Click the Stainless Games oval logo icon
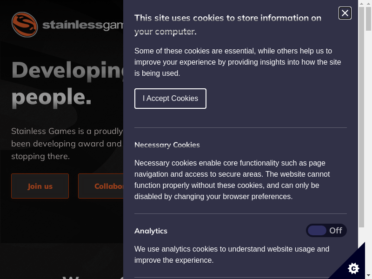 [x=25, y=25]
